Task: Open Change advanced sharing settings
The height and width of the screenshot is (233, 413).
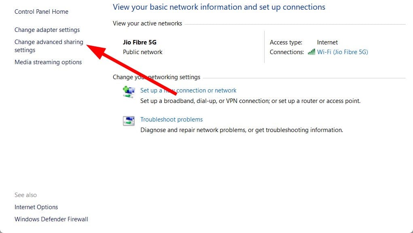Action: pos(49,46)
